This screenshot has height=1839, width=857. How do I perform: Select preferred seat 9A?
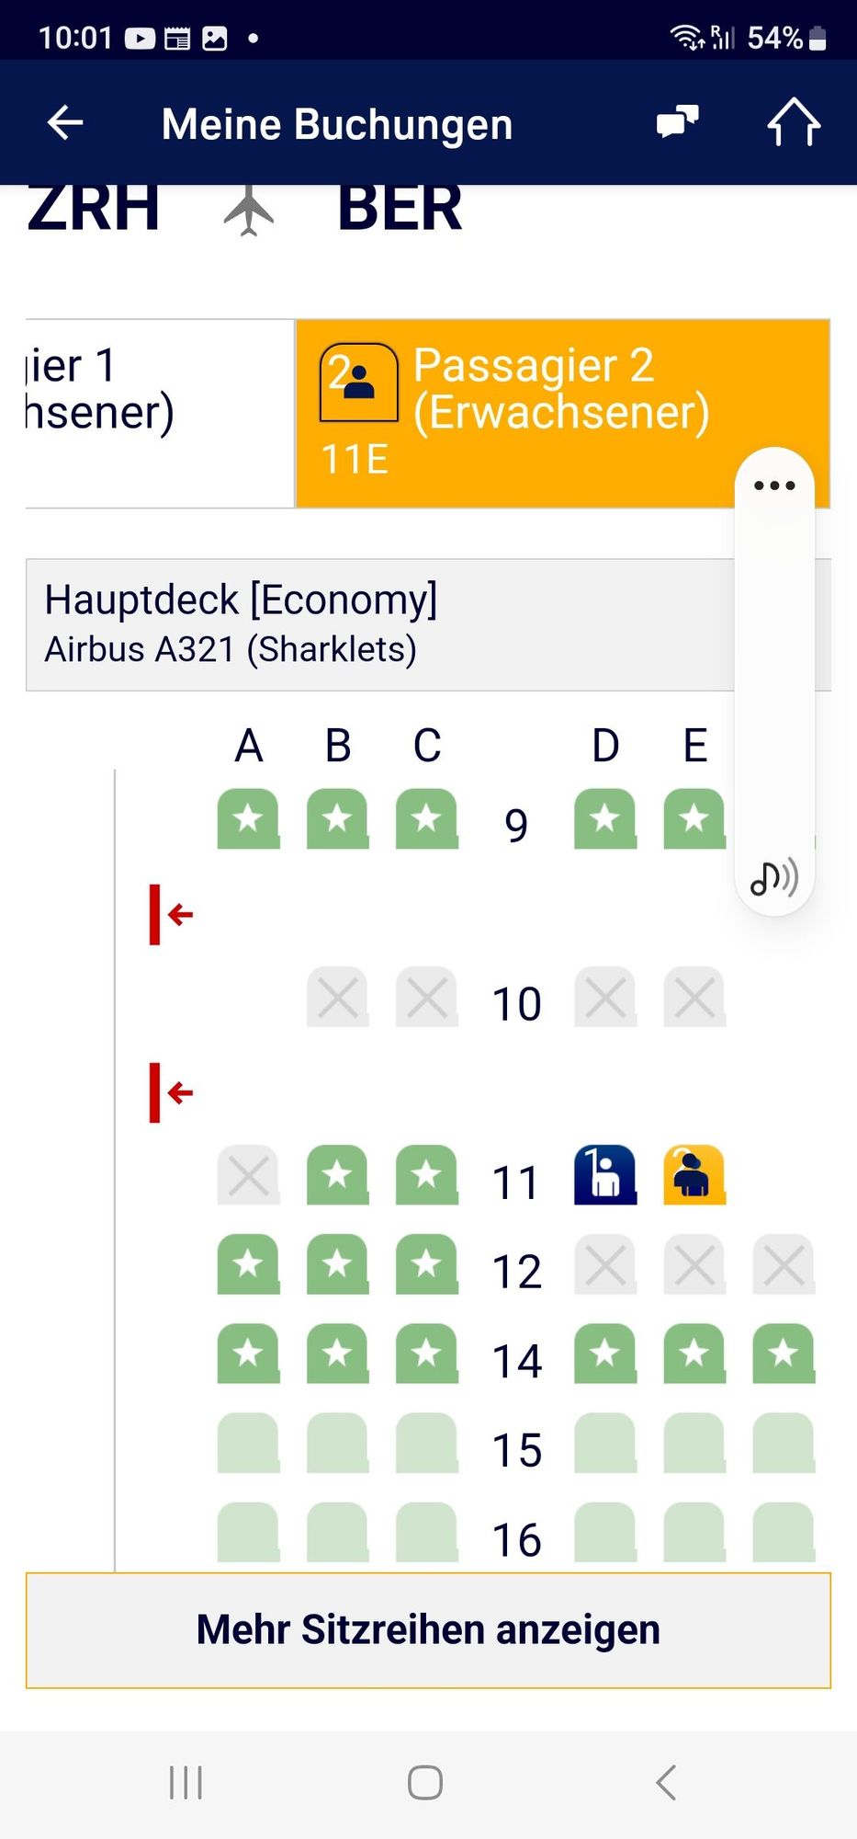(248, 818)
